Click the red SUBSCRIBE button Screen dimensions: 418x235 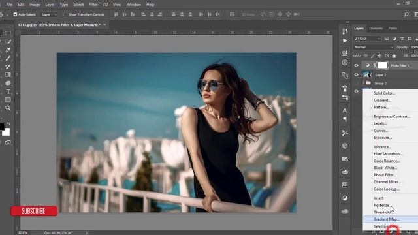point(34,211)
